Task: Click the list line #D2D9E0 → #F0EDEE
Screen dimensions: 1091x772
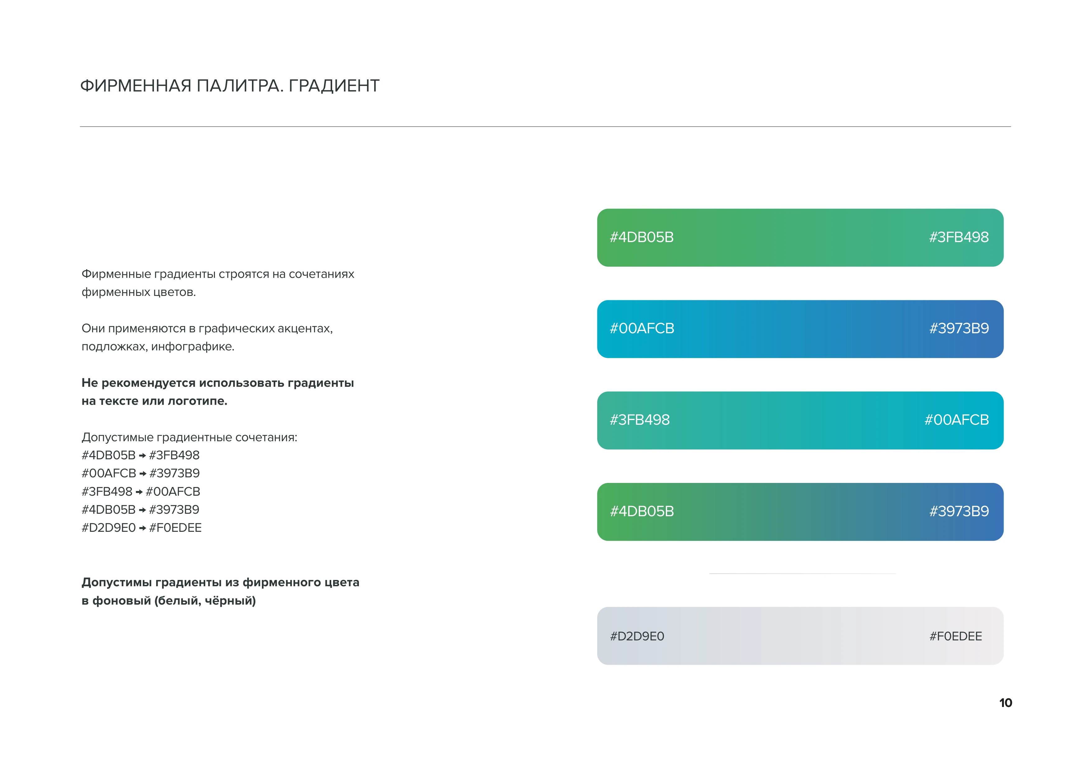Action: 142,528
